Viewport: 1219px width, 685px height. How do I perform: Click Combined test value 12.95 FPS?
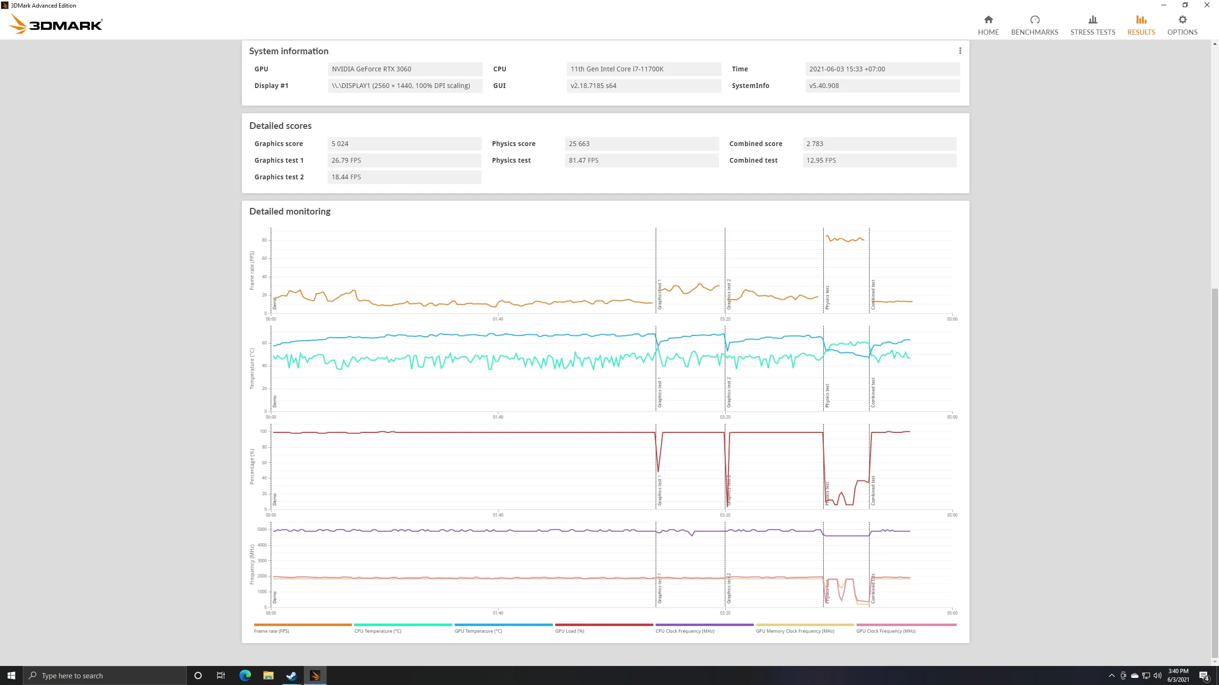point(879,160)
